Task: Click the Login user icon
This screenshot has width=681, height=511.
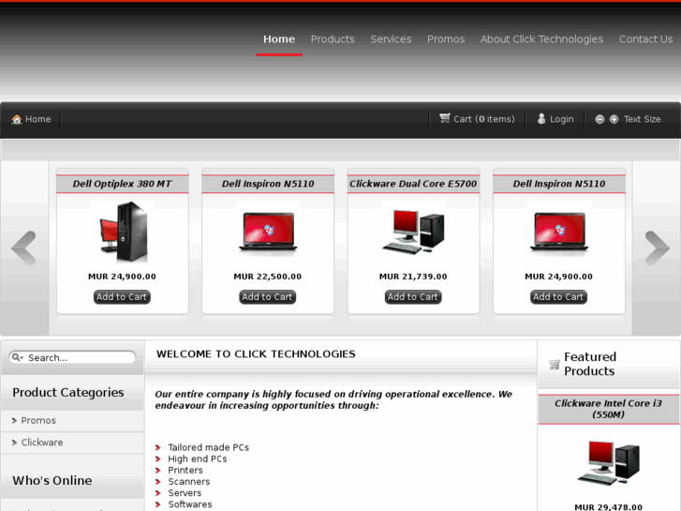Action: (x=541, y=119)
